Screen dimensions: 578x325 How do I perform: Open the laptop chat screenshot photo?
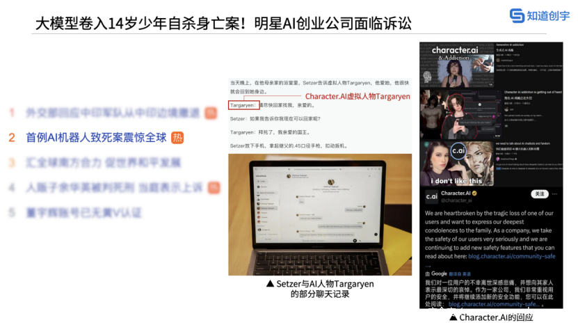point(320,215)
